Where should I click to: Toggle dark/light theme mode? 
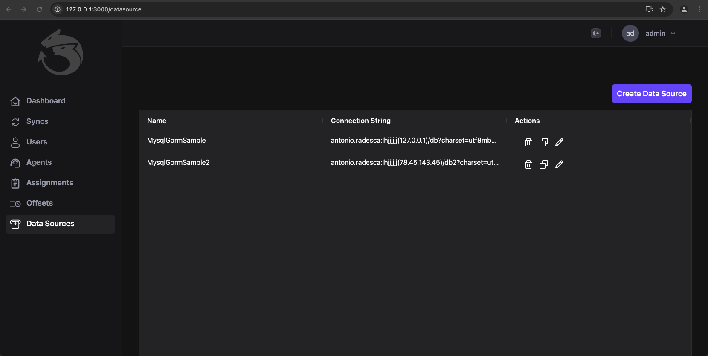tap(596, 33)
